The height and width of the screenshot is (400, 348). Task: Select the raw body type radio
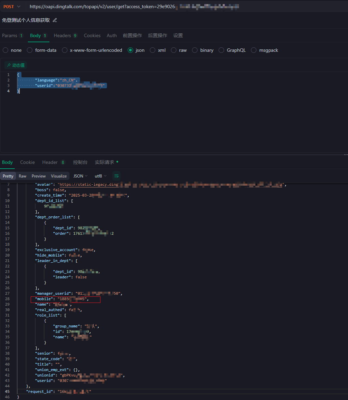(x=174, y=50)
